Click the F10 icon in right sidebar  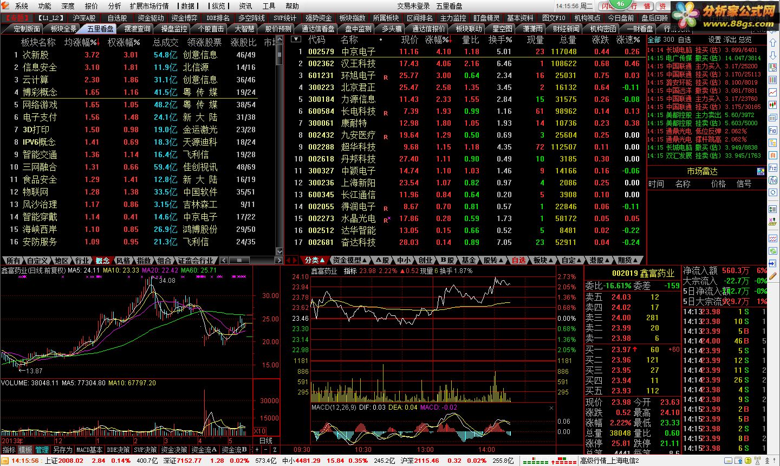[773, 130]
